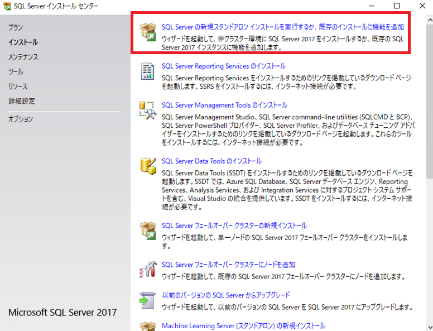Maximize the installation center window

397,6
